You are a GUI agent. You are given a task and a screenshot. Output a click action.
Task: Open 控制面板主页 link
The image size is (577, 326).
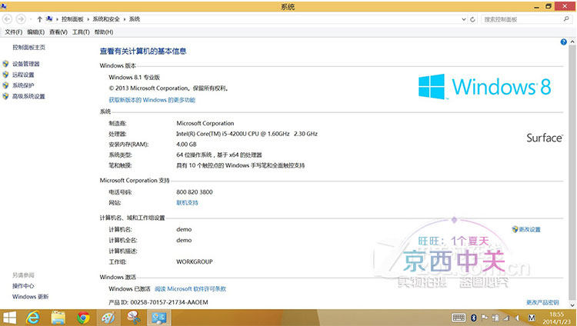(29, 48)
